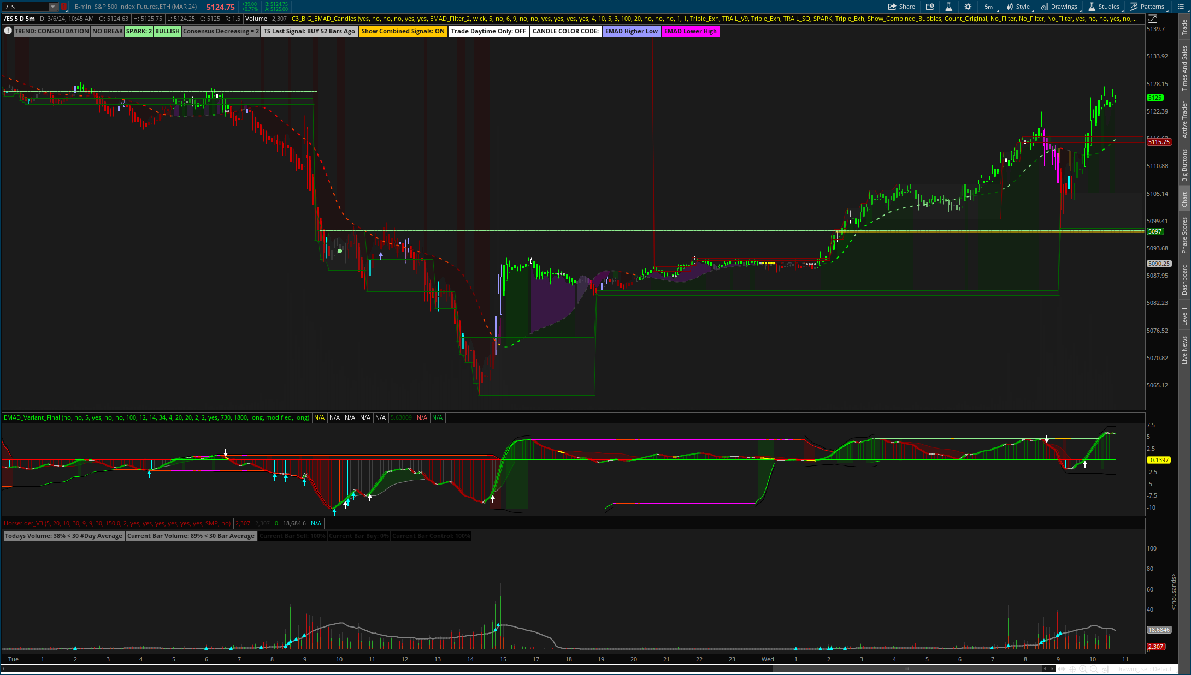Screen dimensions: 1191x675
Task: Click the exclamation warning icon on chart
Action: click(x=8, y=31)
